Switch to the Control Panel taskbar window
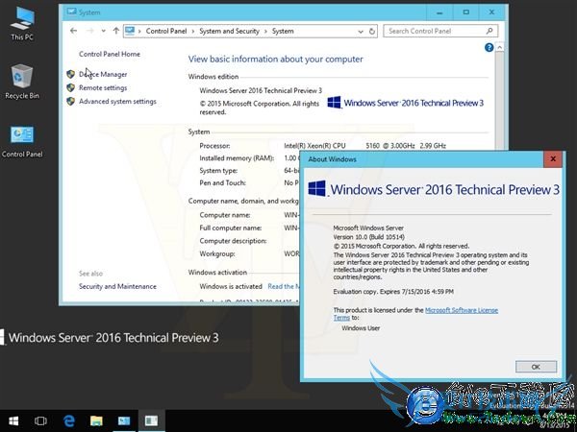 pyautogui.click(x=124, y=421)
